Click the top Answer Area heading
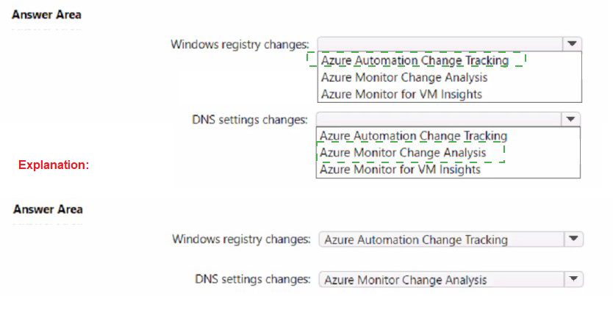 [48, 15]
